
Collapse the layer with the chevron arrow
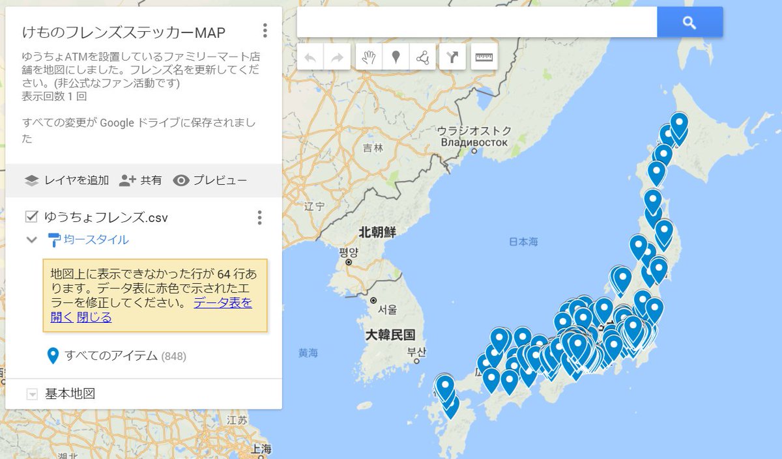pyautogui.click(x=31, y=240)
